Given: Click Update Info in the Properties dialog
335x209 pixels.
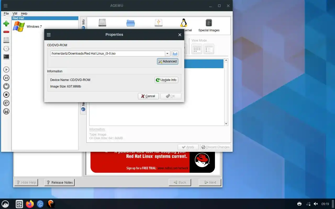Looking at the screenshot, I should tap(166, 80).
